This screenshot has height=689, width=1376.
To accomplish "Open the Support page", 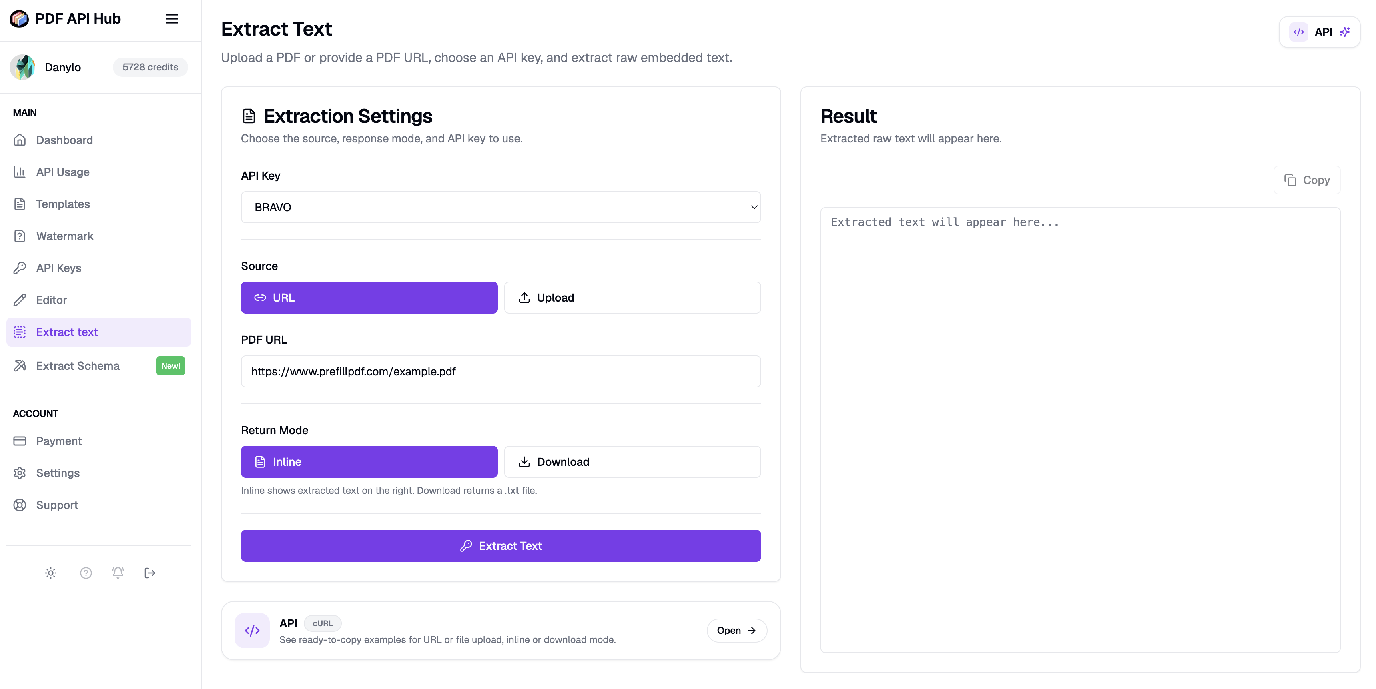I will click(x=99, y=505).
